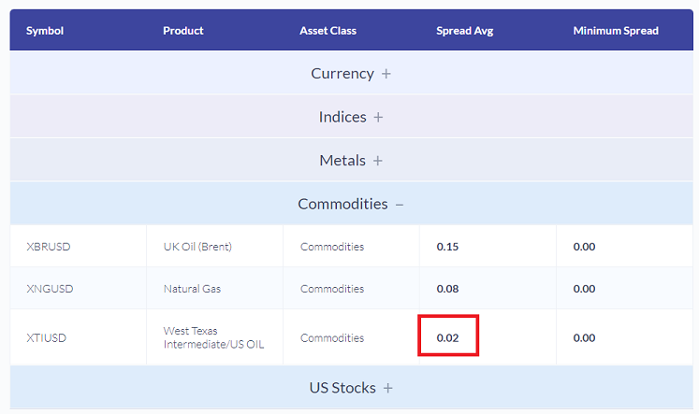Click the plus icon next to Metals
This screenshot has width=699, height=414.
click(x=378, y=161)
